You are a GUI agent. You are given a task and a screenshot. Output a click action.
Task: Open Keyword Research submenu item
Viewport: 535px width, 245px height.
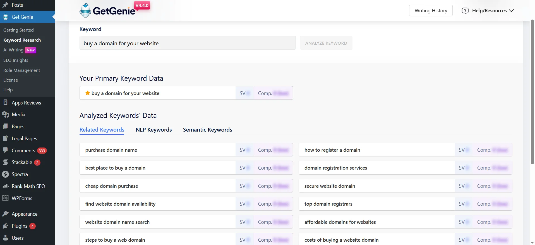pos(22,40)
